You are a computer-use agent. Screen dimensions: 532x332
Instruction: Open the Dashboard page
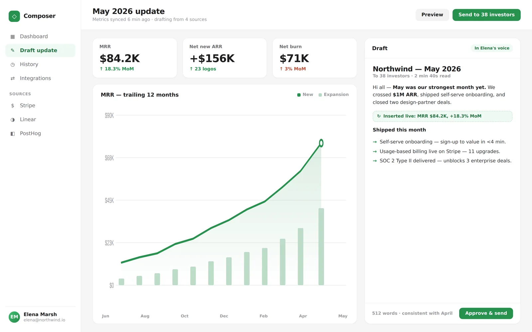click(41, 37)
